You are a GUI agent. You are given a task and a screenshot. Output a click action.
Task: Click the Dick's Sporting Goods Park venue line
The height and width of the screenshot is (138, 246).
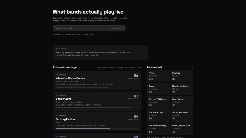84,84
